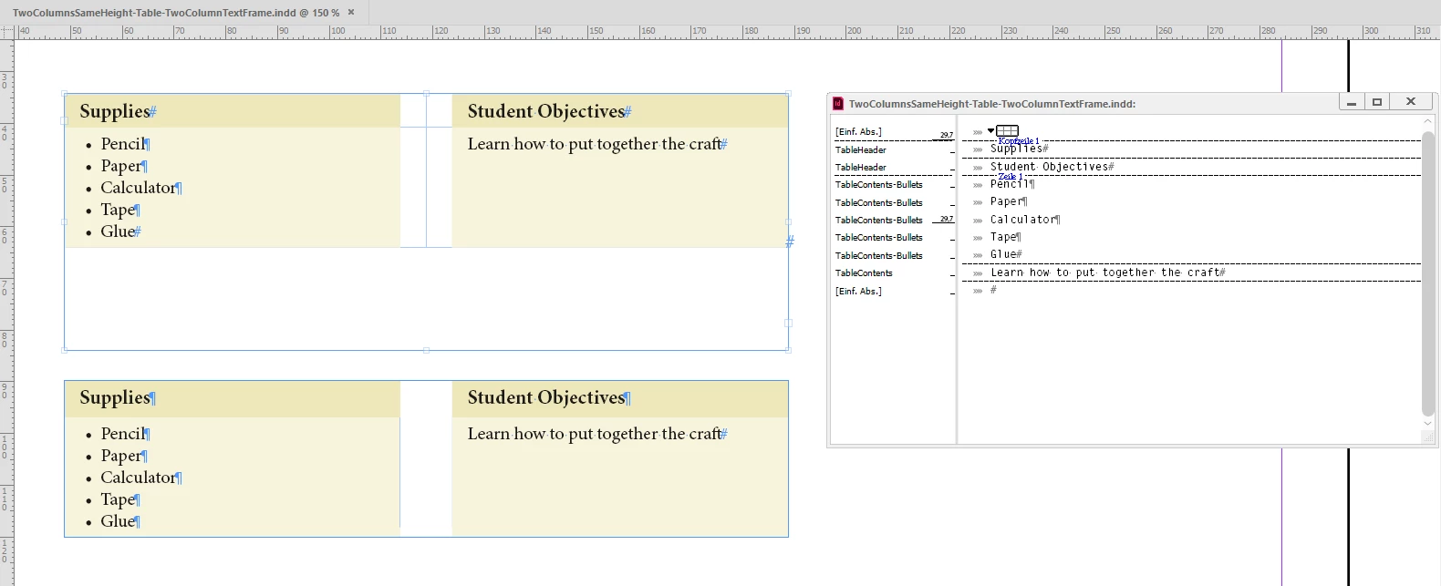Close the document tab with the x icon
This screenshot has width=1441, height=586.
click(x=351, y=13)
